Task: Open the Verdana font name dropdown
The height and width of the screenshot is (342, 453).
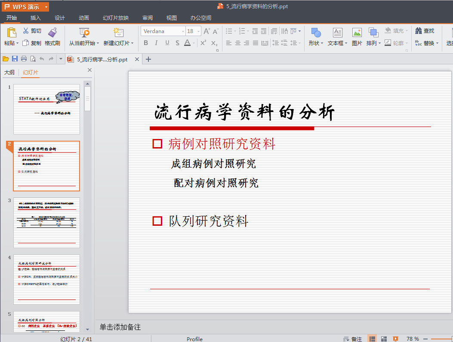Action: [x=183, y=31]
